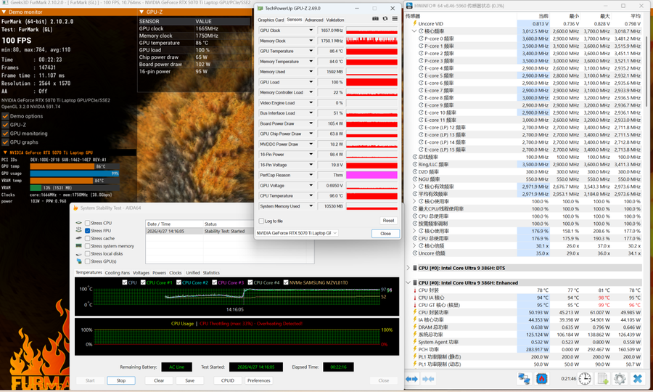The width and height of the screenshot is (653, 392).
Task: Switch to GPU-Z Graphics Card tab
Action: (271, 20)
